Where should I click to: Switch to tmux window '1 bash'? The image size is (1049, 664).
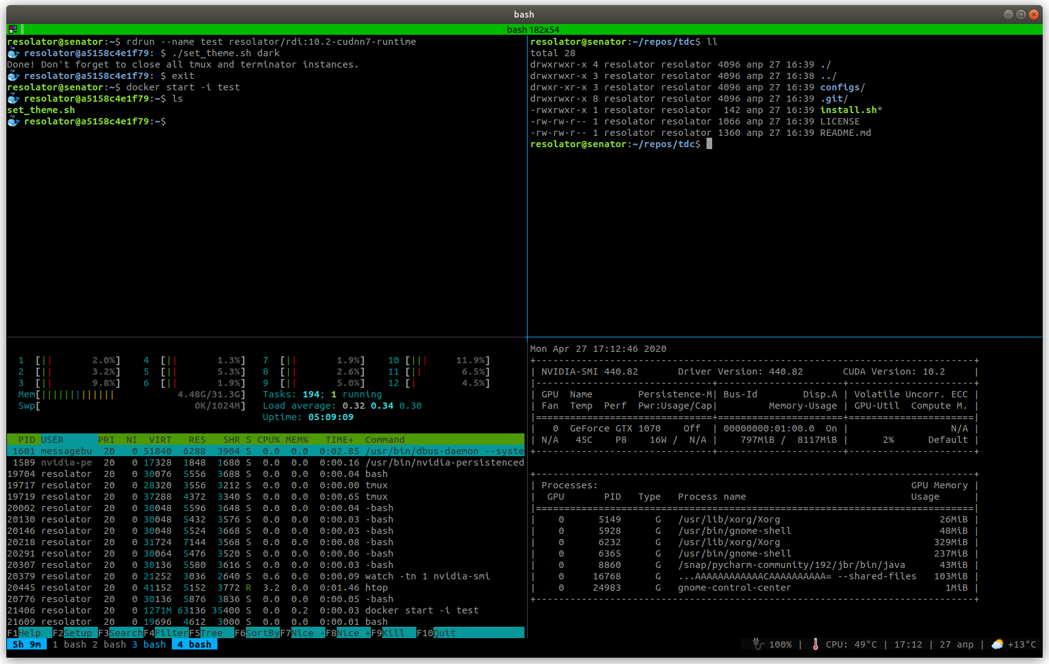pyautogui.click(x=70, y=644)
